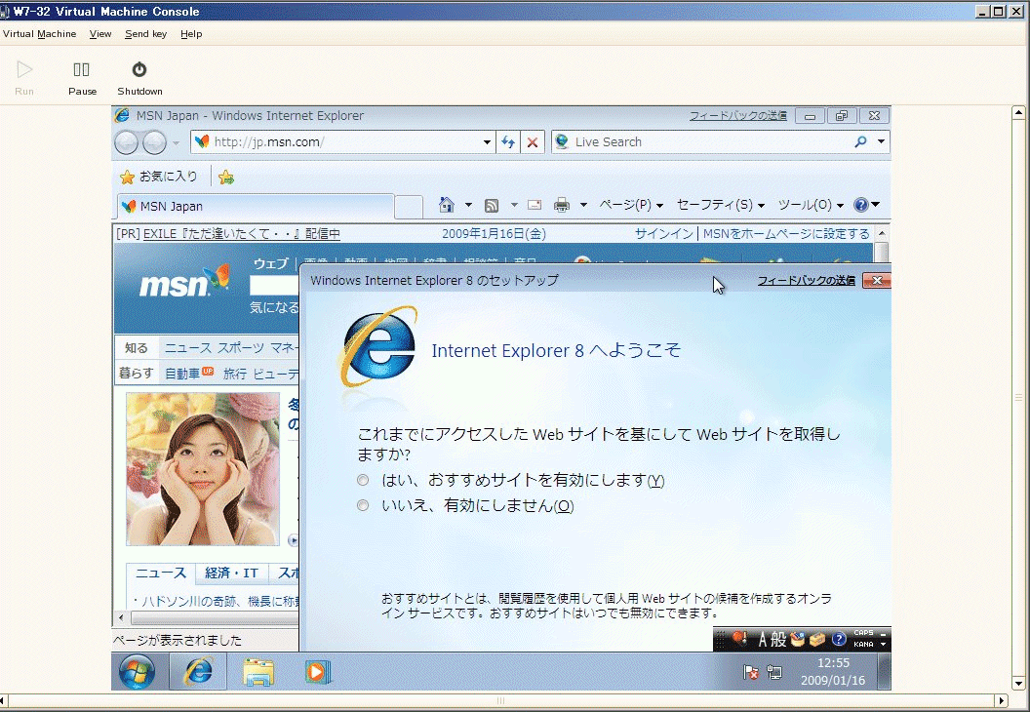Open address bar URL history dropdown
The height and width of the screenshot is (712, 1030).
point(487,141)
